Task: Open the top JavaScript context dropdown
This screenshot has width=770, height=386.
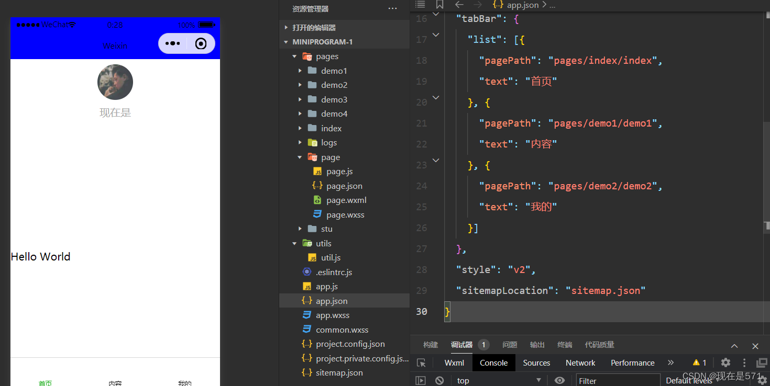Action: pos(498,380)
